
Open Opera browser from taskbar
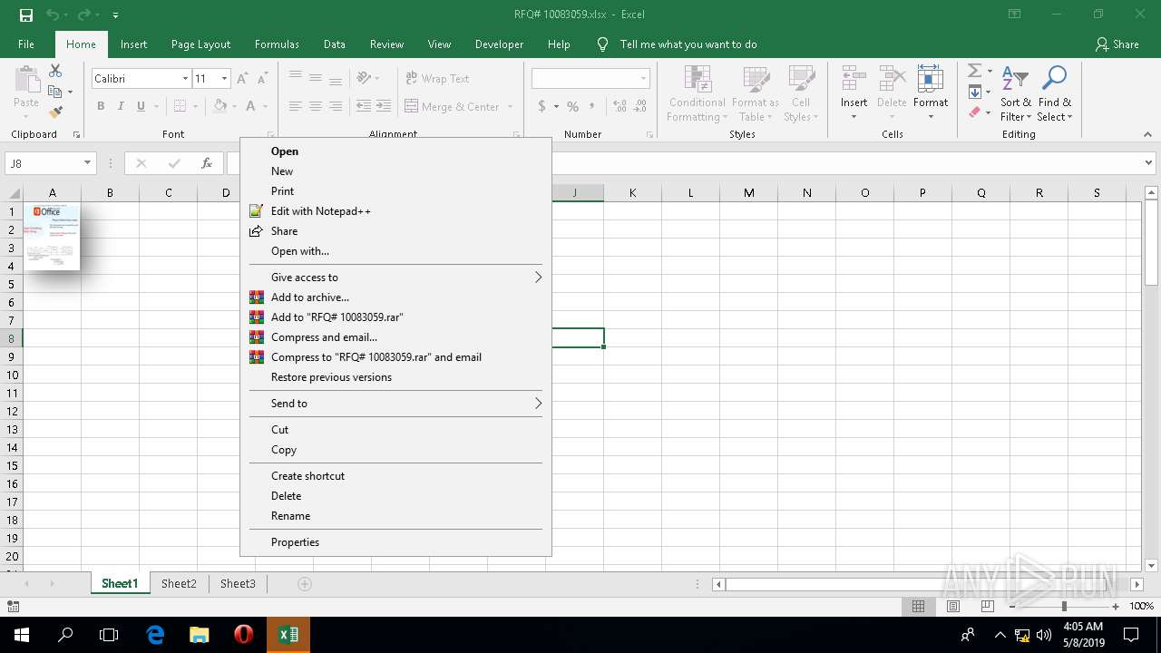243,635
